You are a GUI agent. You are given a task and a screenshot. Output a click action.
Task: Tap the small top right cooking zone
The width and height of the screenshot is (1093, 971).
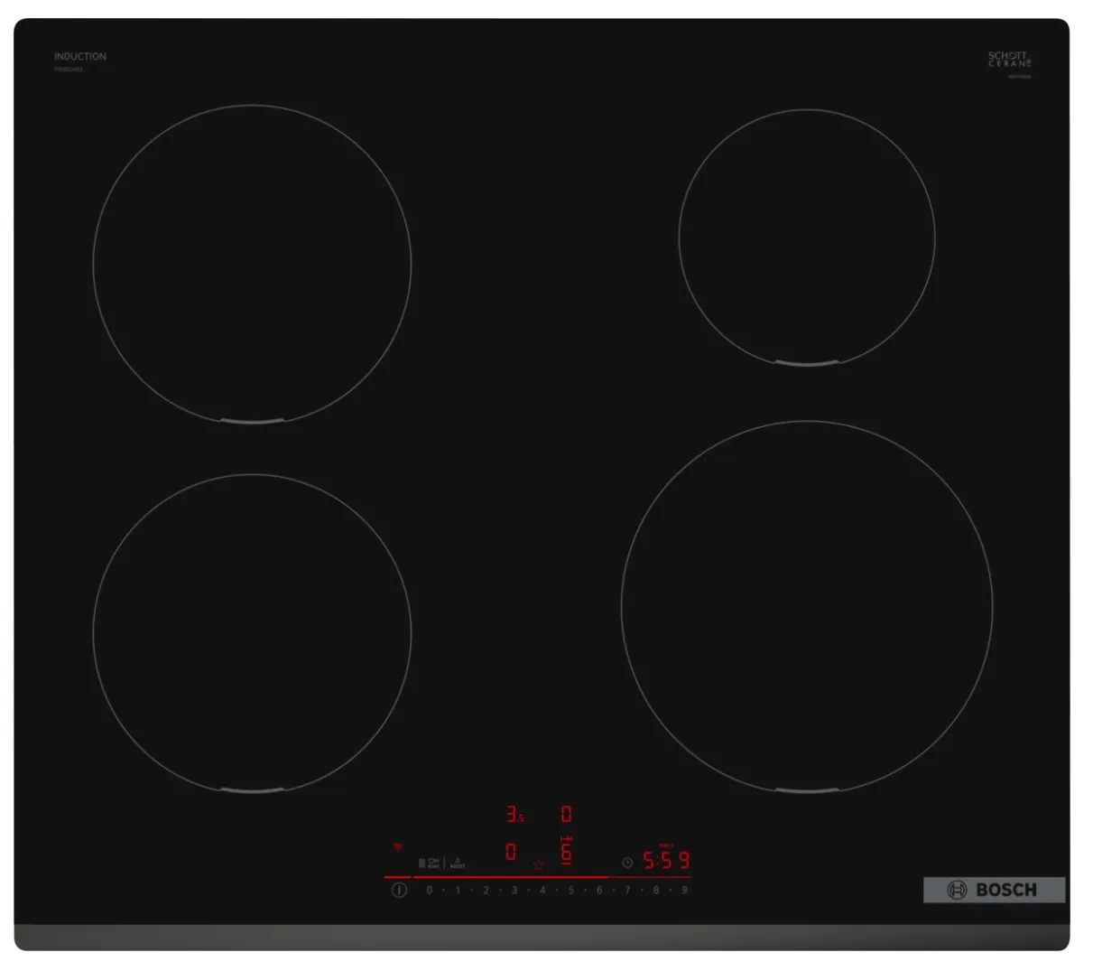(x=806, y=238)
